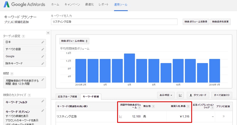Image resolution: width=237 pixels, height=125 pixels.
Task: Edit the Google network setting pencil icon
Action: click(x=42, y=56)
